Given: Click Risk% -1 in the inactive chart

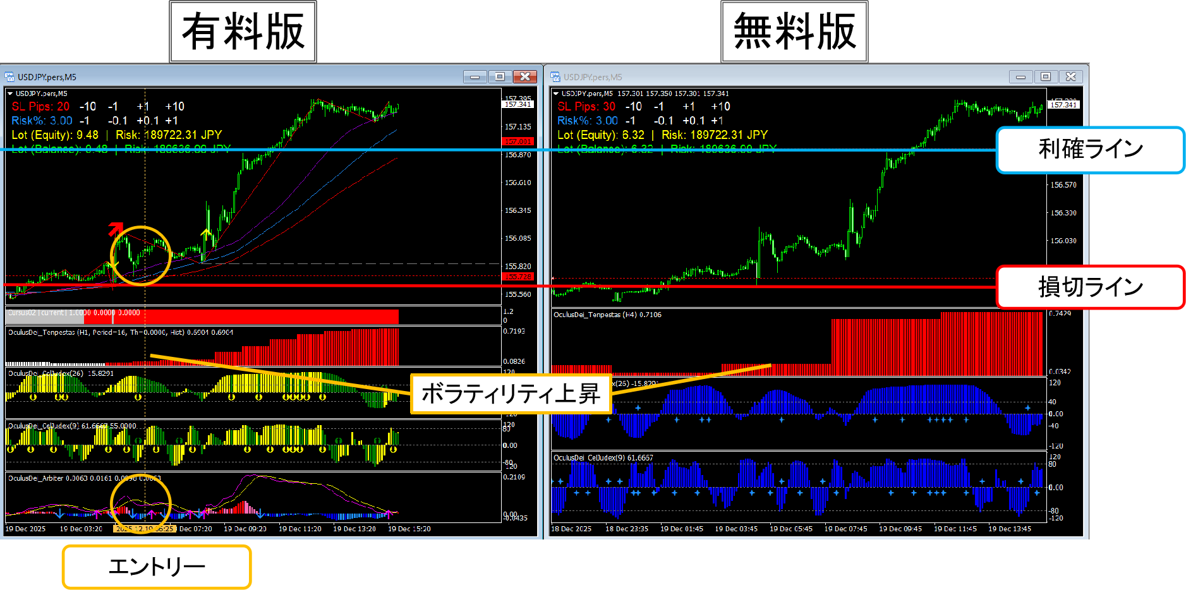Looking at the screenshot, I should [x=631, y=121].
